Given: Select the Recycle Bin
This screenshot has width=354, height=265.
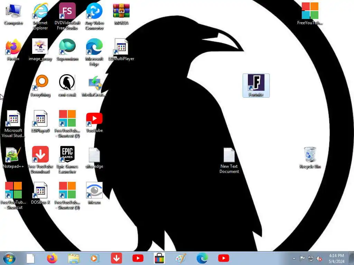Looking at the screenshot, I should [310, 157].
